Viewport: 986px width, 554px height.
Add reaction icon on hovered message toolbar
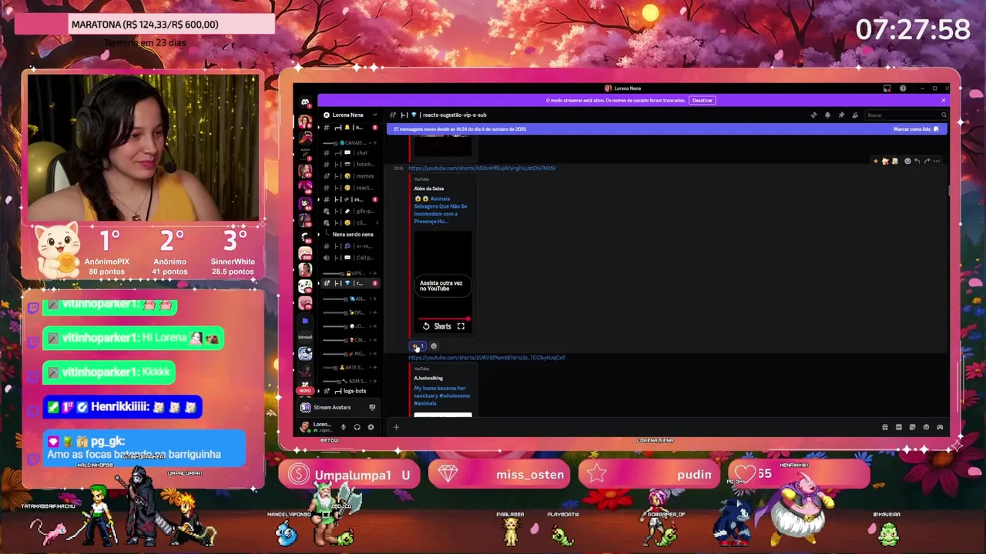coord(907,161)
